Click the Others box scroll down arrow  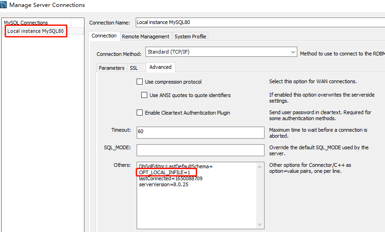click(260, 225)
